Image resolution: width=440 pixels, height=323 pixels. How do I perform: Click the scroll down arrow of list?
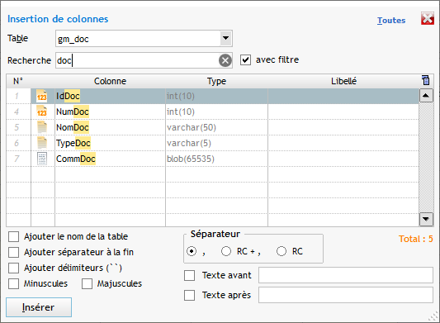pos(426,219)
